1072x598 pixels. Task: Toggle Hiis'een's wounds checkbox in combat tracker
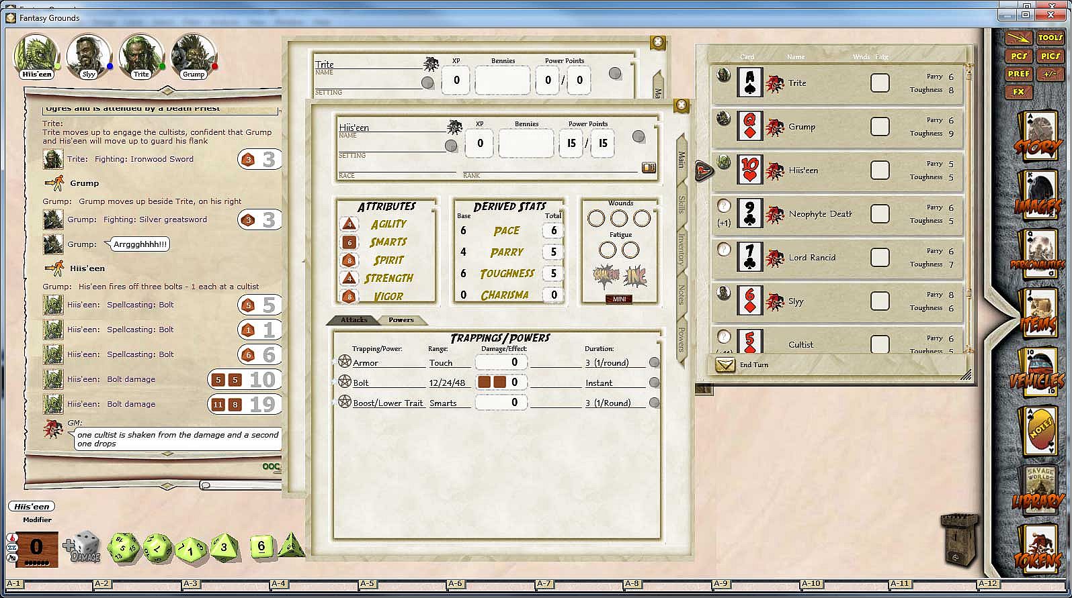880,170
